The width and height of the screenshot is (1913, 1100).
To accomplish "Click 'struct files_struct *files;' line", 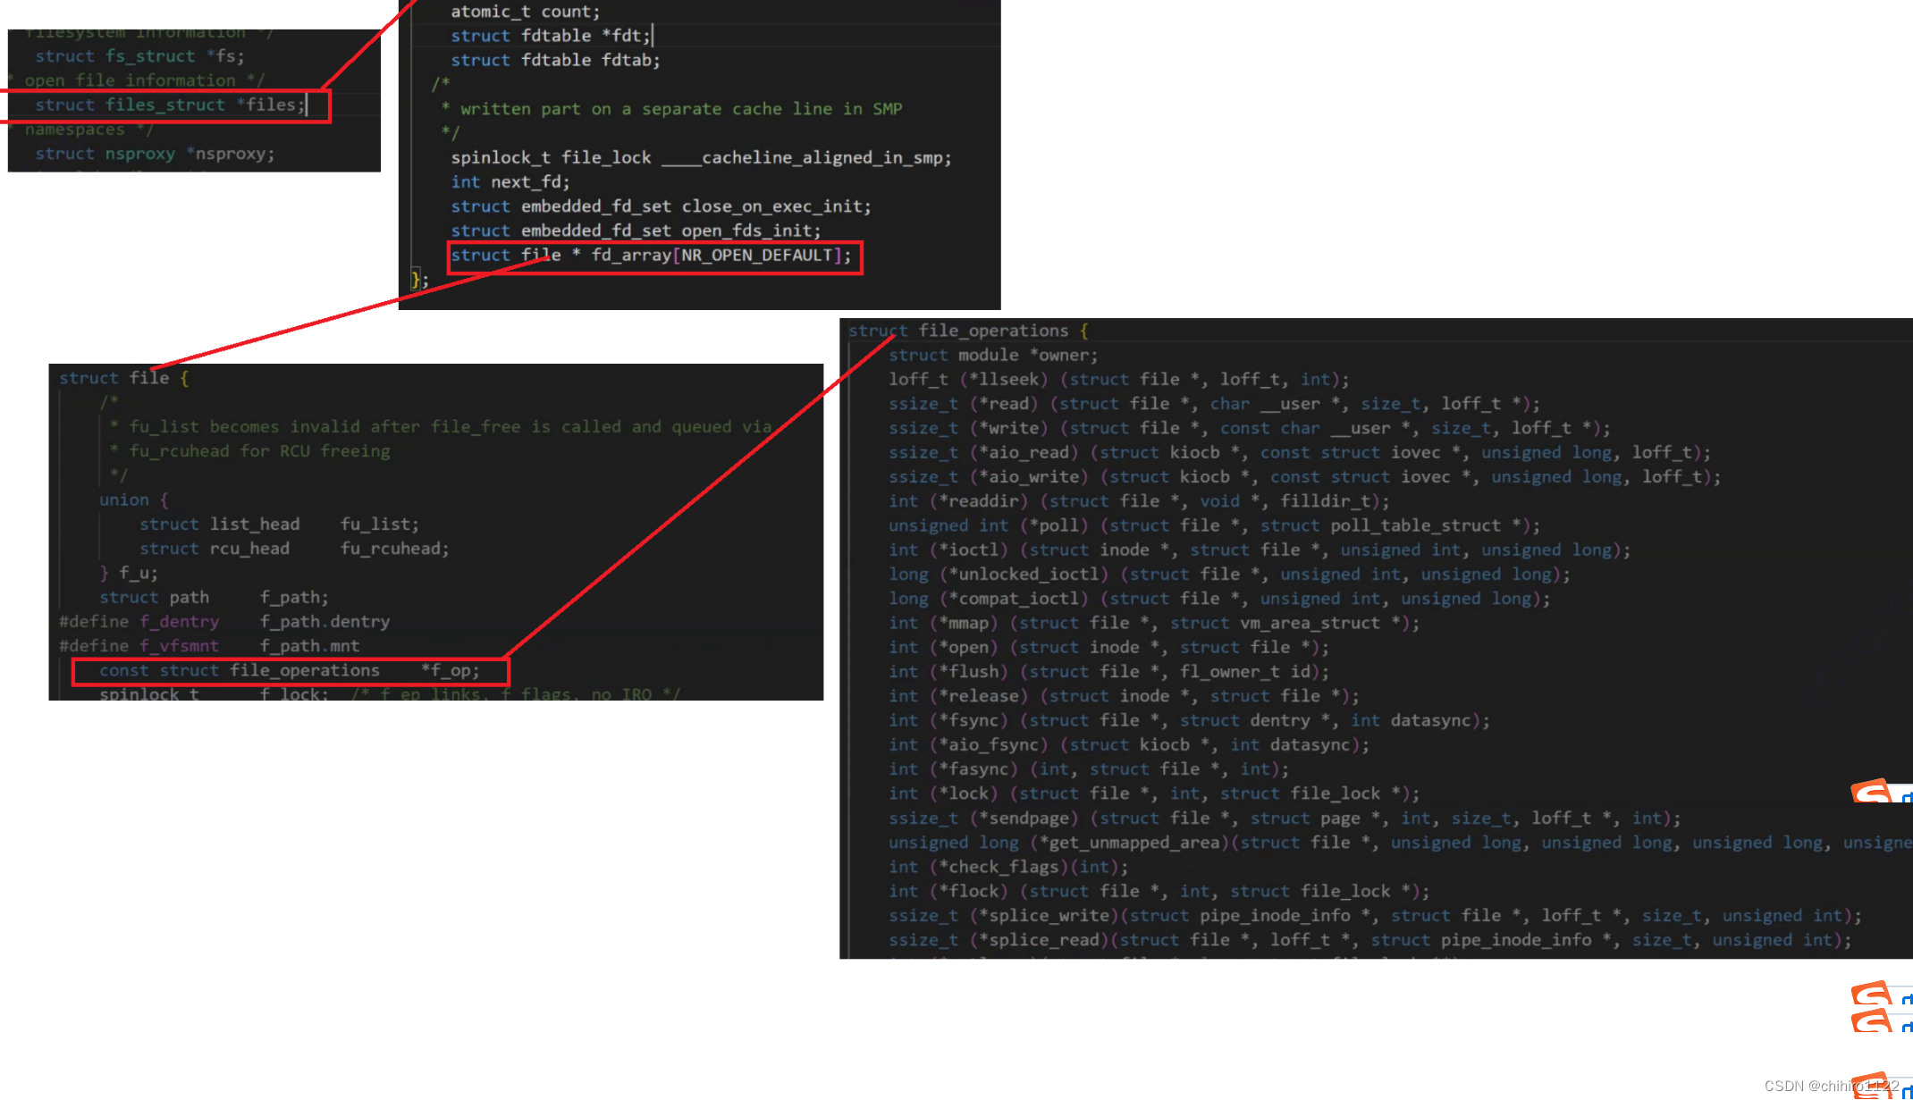I will click(170, 105).
